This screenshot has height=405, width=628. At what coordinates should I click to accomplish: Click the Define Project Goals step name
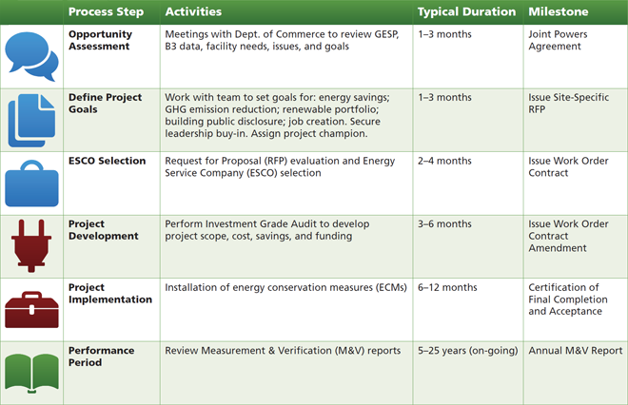pyautogui.click(x=105, y=104)
